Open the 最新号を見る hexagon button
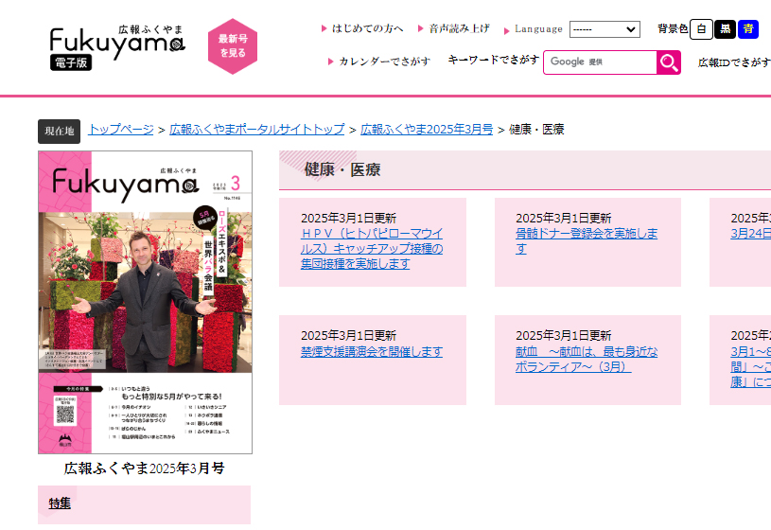771x530 pixels. [233, 45]
